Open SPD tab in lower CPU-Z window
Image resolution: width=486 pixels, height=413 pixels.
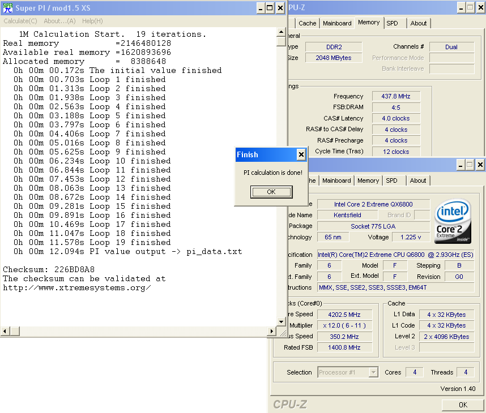391,180
